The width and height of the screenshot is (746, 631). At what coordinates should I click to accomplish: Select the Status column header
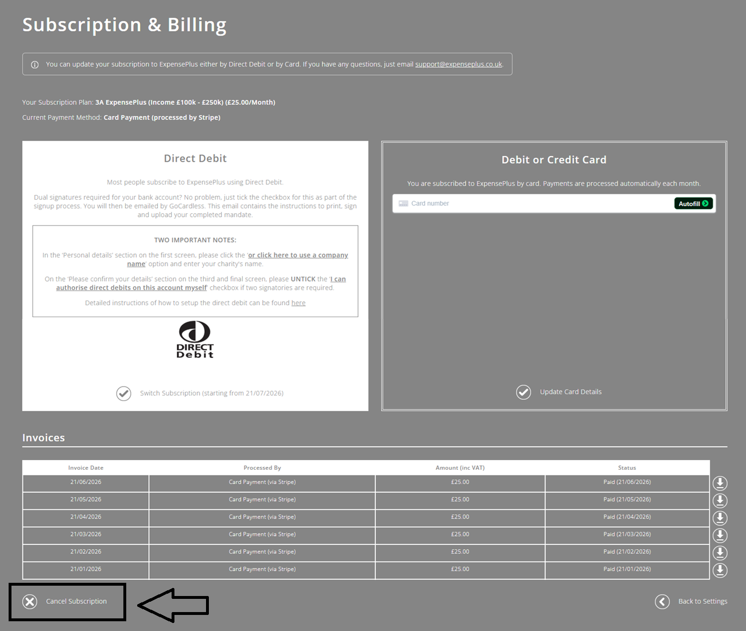click(627, 468)
